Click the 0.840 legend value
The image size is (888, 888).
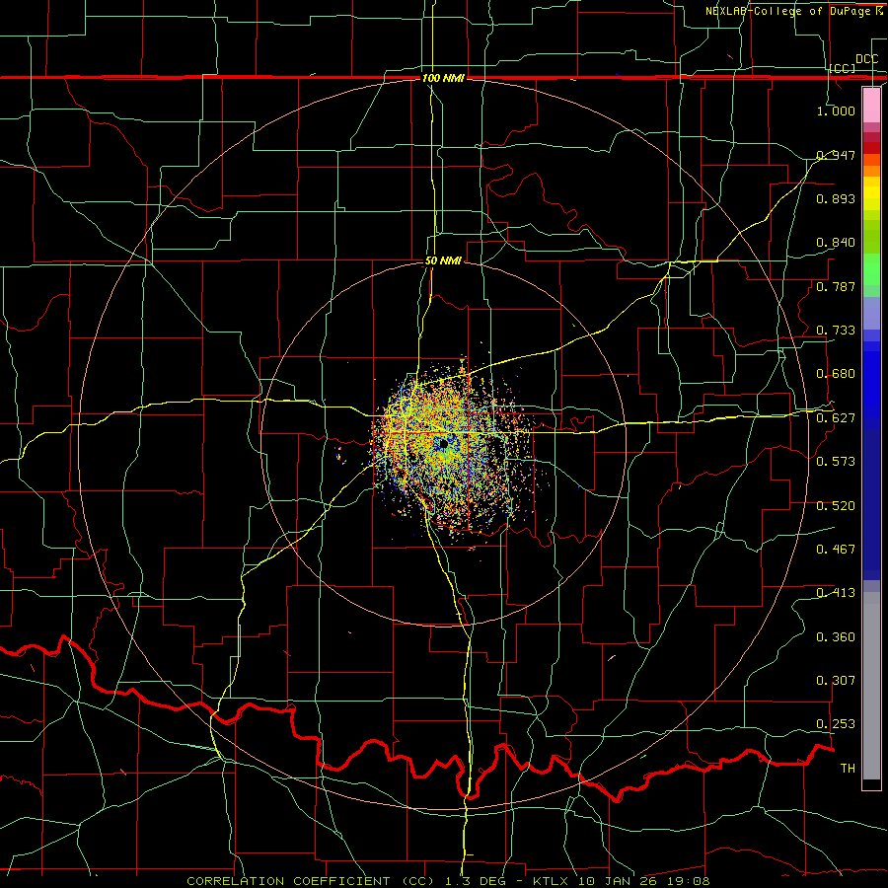coord(836,243)
